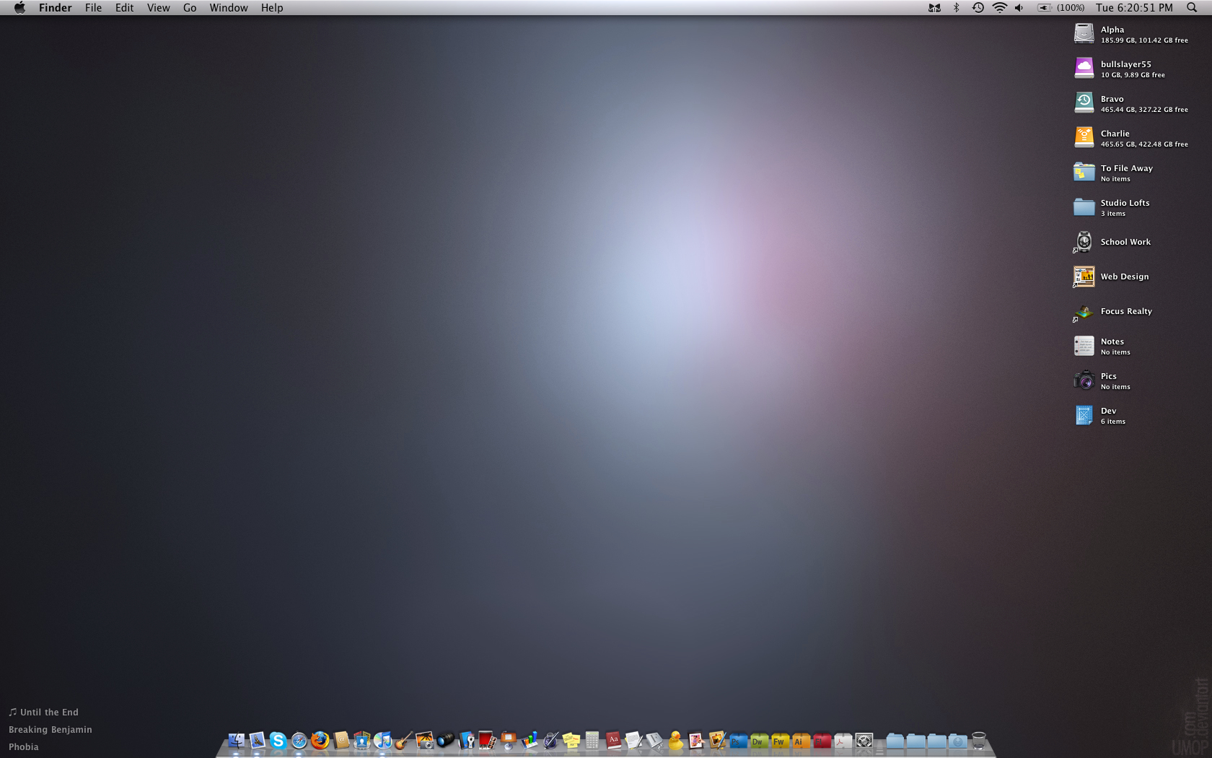Launch Flash Fl icon in Dock

click(x=822, y=741)
